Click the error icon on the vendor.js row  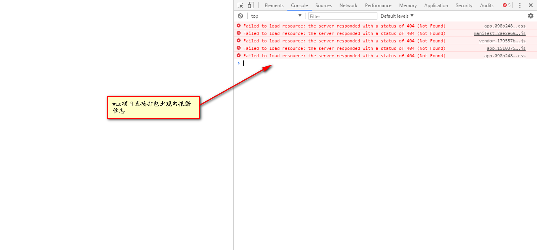tap(239, 41)
